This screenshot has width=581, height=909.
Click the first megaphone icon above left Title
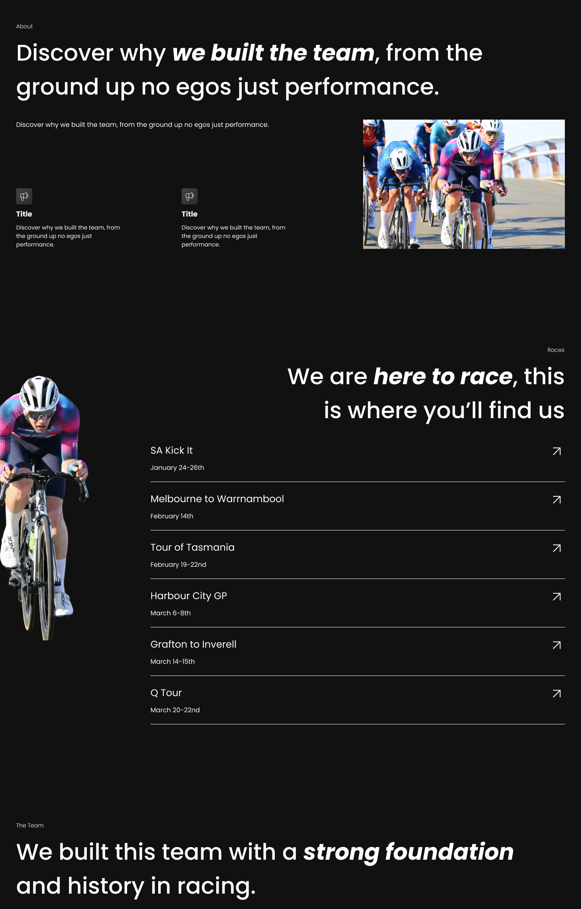point(24,196)
